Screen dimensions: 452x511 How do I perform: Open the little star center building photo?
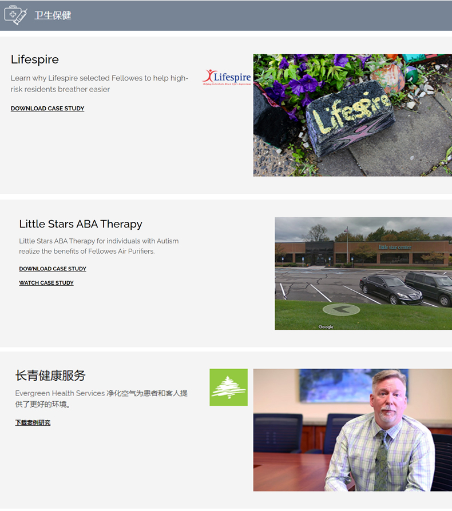click(363, 273)
